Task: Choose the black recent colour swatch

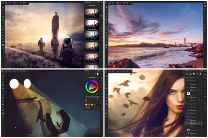Action: 97,105
